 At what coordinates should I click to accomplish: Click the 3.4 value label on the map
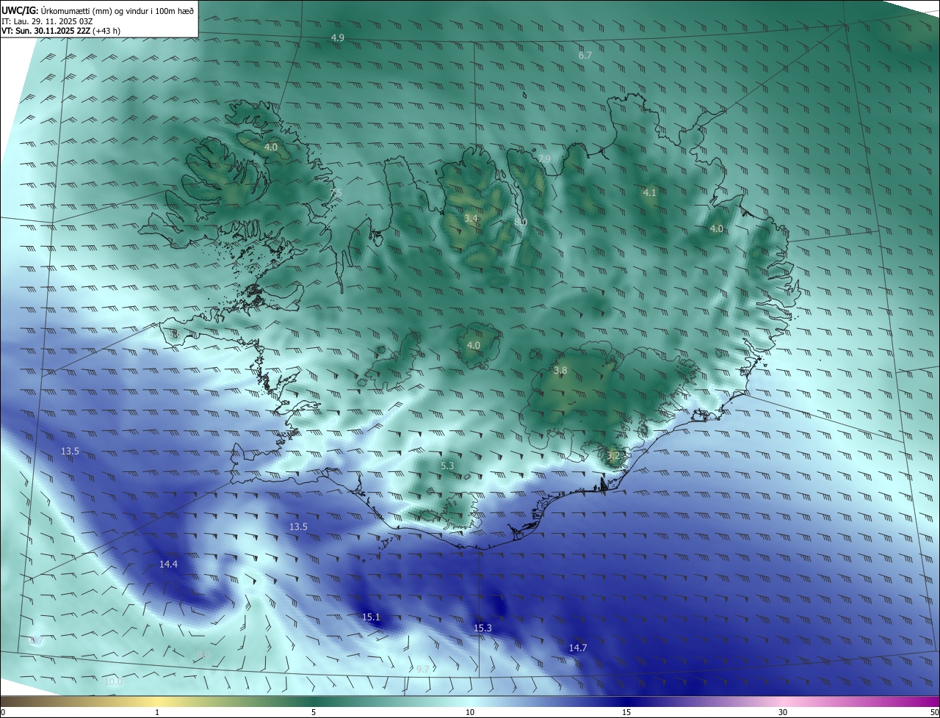coord(471,219)
